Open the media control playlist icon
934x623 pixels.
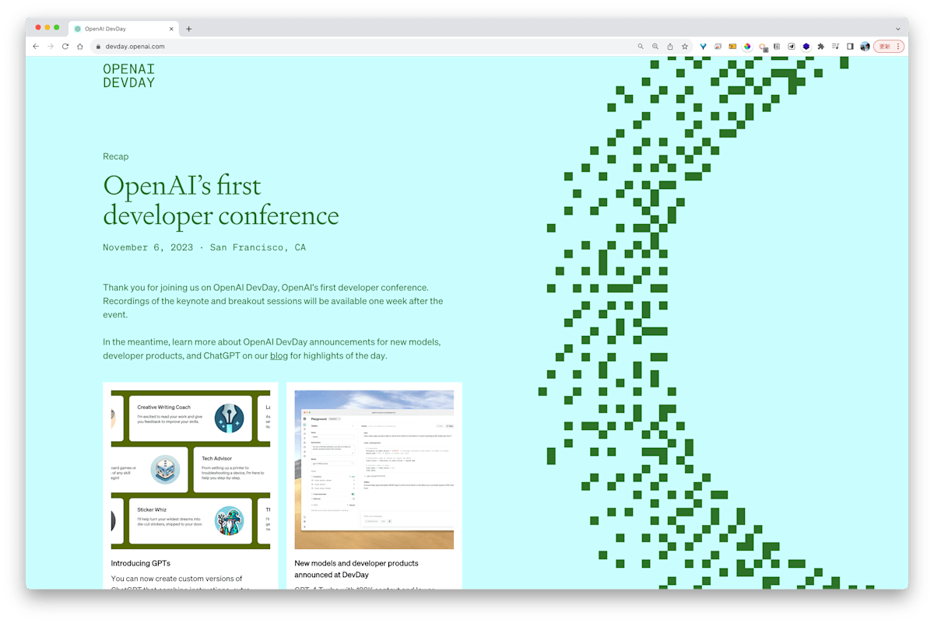coord(835,47)
